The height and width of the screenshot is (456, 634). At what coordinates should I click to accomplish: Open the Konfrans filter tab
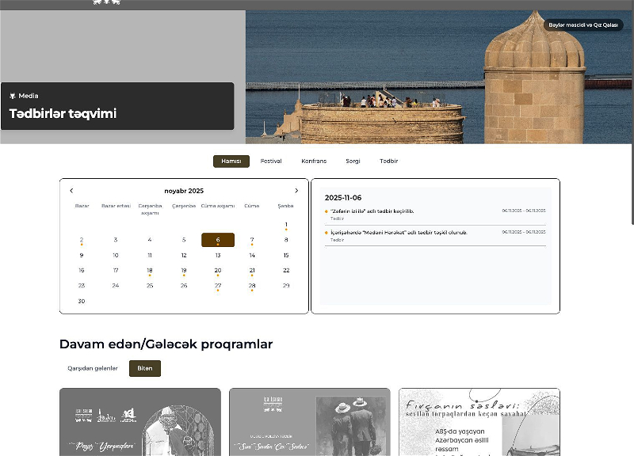click(314, 161)
